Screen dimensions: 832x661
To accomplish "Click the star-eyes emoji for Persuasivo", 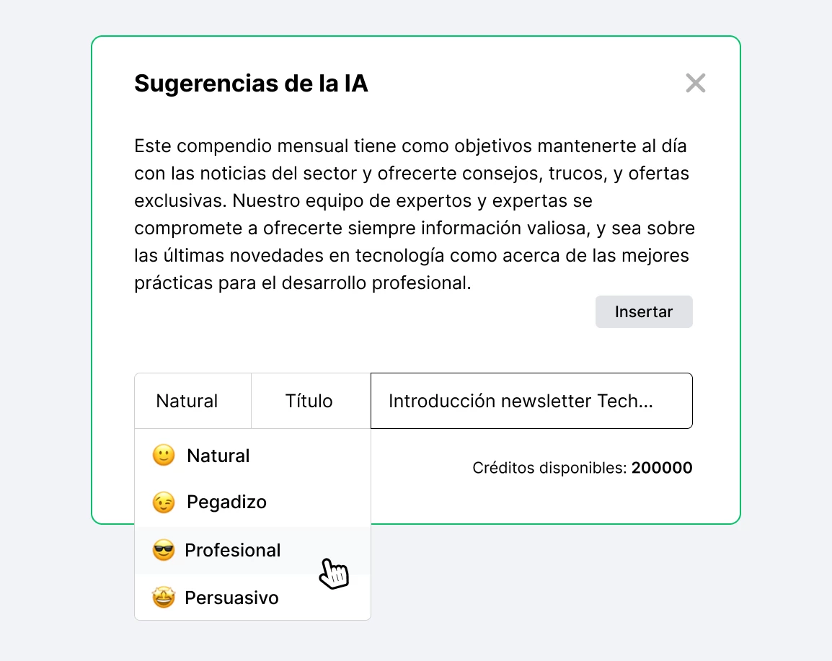I will (164, 598).
